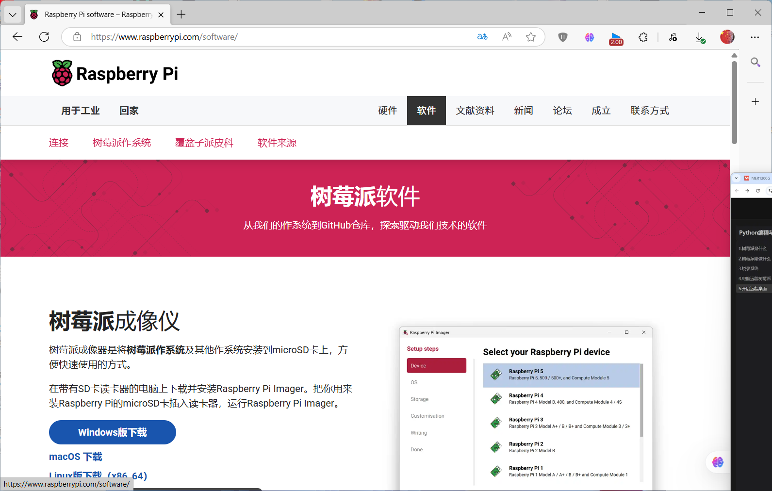Select 3.烧录系统 in side window

point(749,268)
